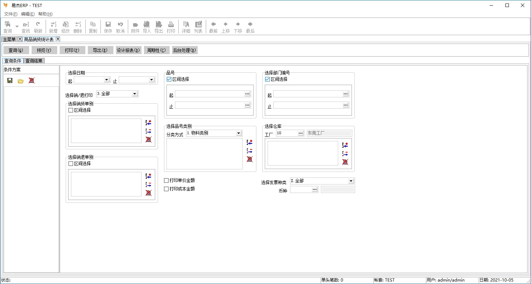Switch to the 查询结果 tab

coord(34,61)
